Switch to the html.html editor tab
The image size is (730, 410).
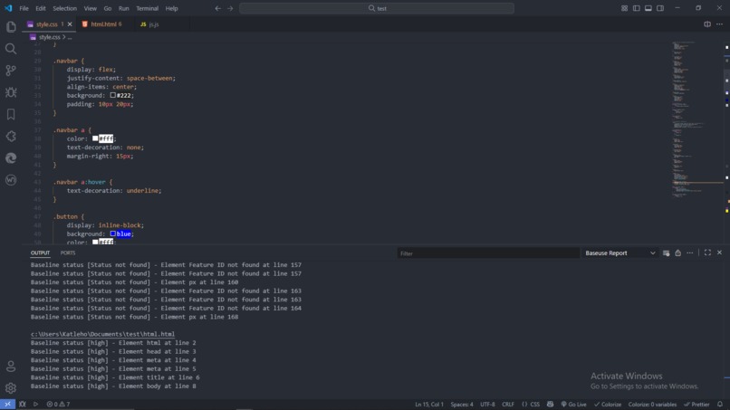pos(104,24)
